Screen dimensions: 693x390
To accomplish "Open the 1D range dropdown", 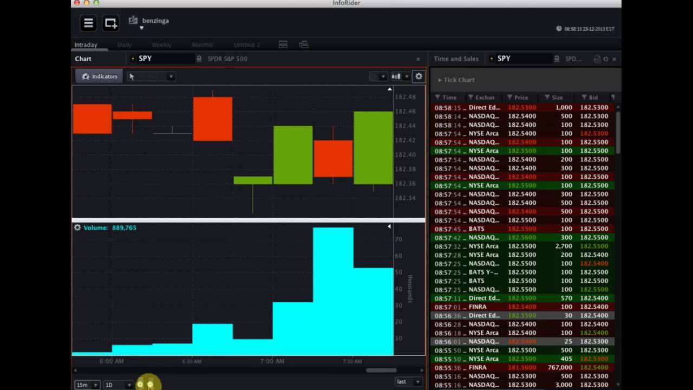I will (x=119, y=385).
